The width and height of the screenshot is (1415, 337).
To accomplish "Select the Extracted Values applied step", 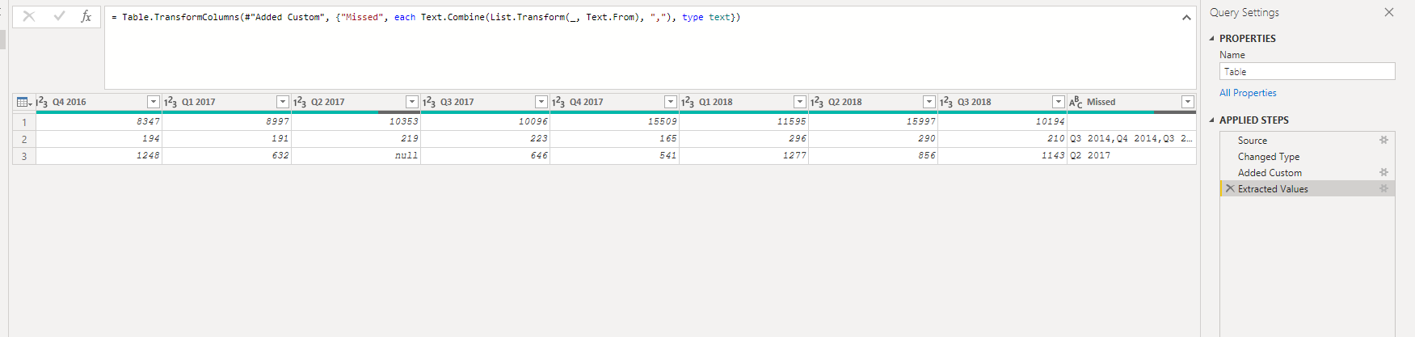I will (1307, 188).
